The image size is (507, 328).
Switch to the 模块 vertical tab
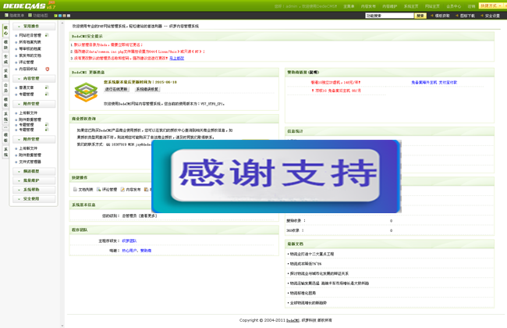[5, 45]
